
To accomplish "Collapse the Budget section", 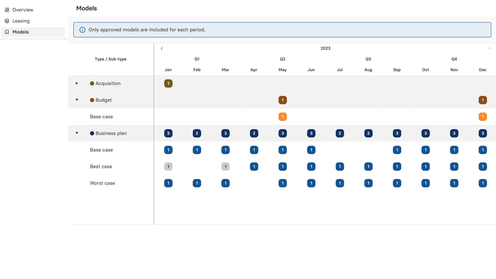I will pyautogui.click(x=76, y=100).
